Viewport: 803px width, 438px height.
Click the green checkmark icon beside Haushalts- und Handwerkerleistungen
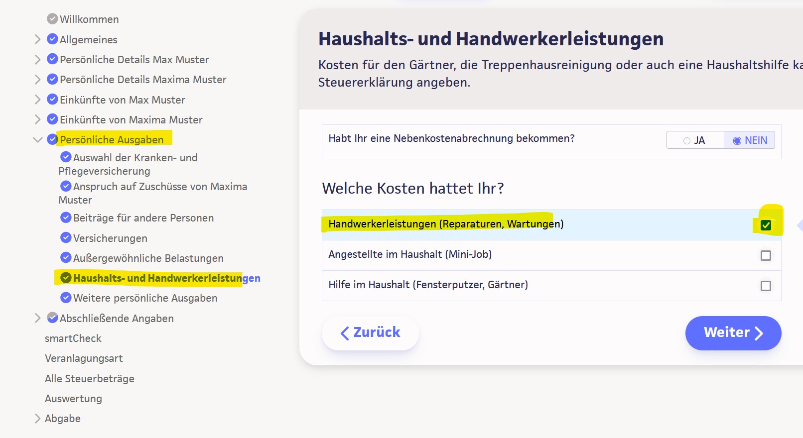(66, 278)
